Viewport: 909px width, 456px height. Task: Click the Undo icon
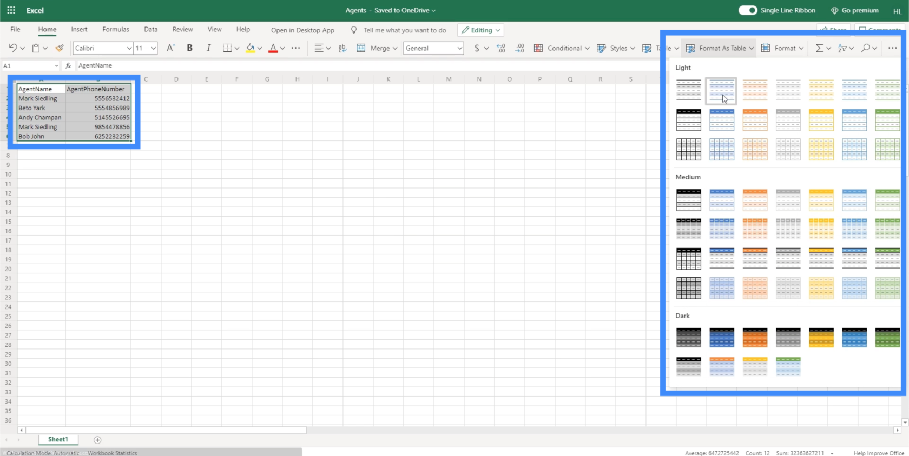coord(13,48)
